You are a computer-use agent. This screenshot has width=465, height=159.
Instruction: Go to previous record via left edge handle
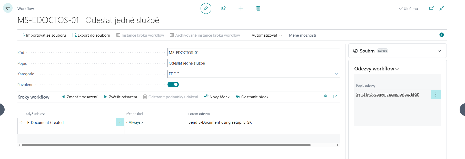coord(2,110)
